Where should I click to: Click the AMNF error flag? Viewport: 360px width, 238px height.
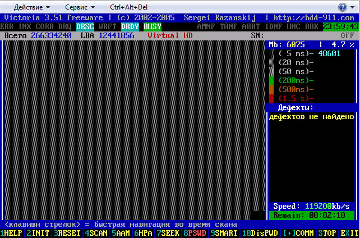(x=206, y=27)
